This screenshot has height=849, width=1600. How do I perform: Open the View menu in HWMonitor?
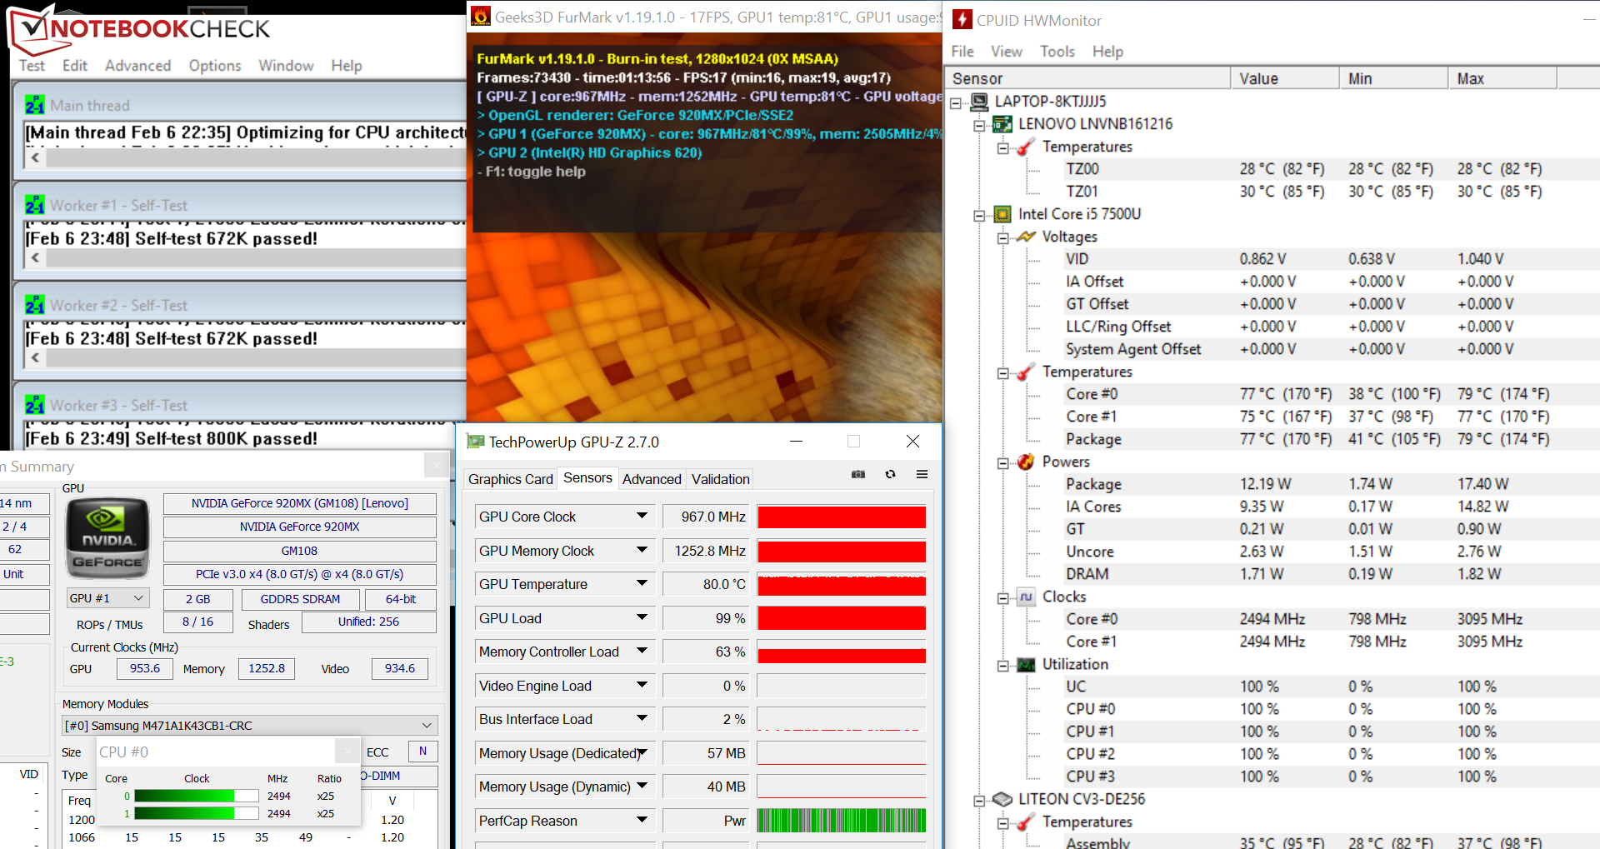1006,51
